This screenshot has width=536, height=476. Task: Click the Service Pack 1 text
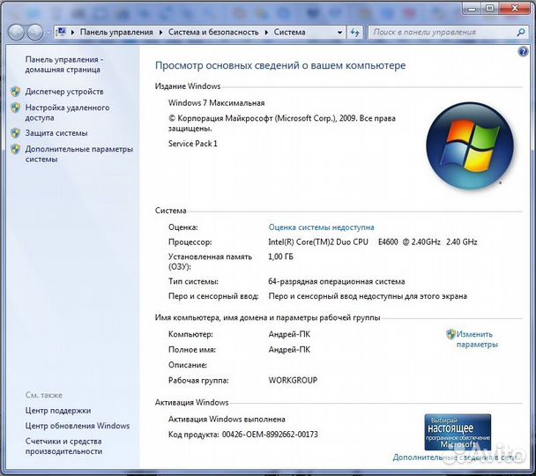(x=193, y=144)
